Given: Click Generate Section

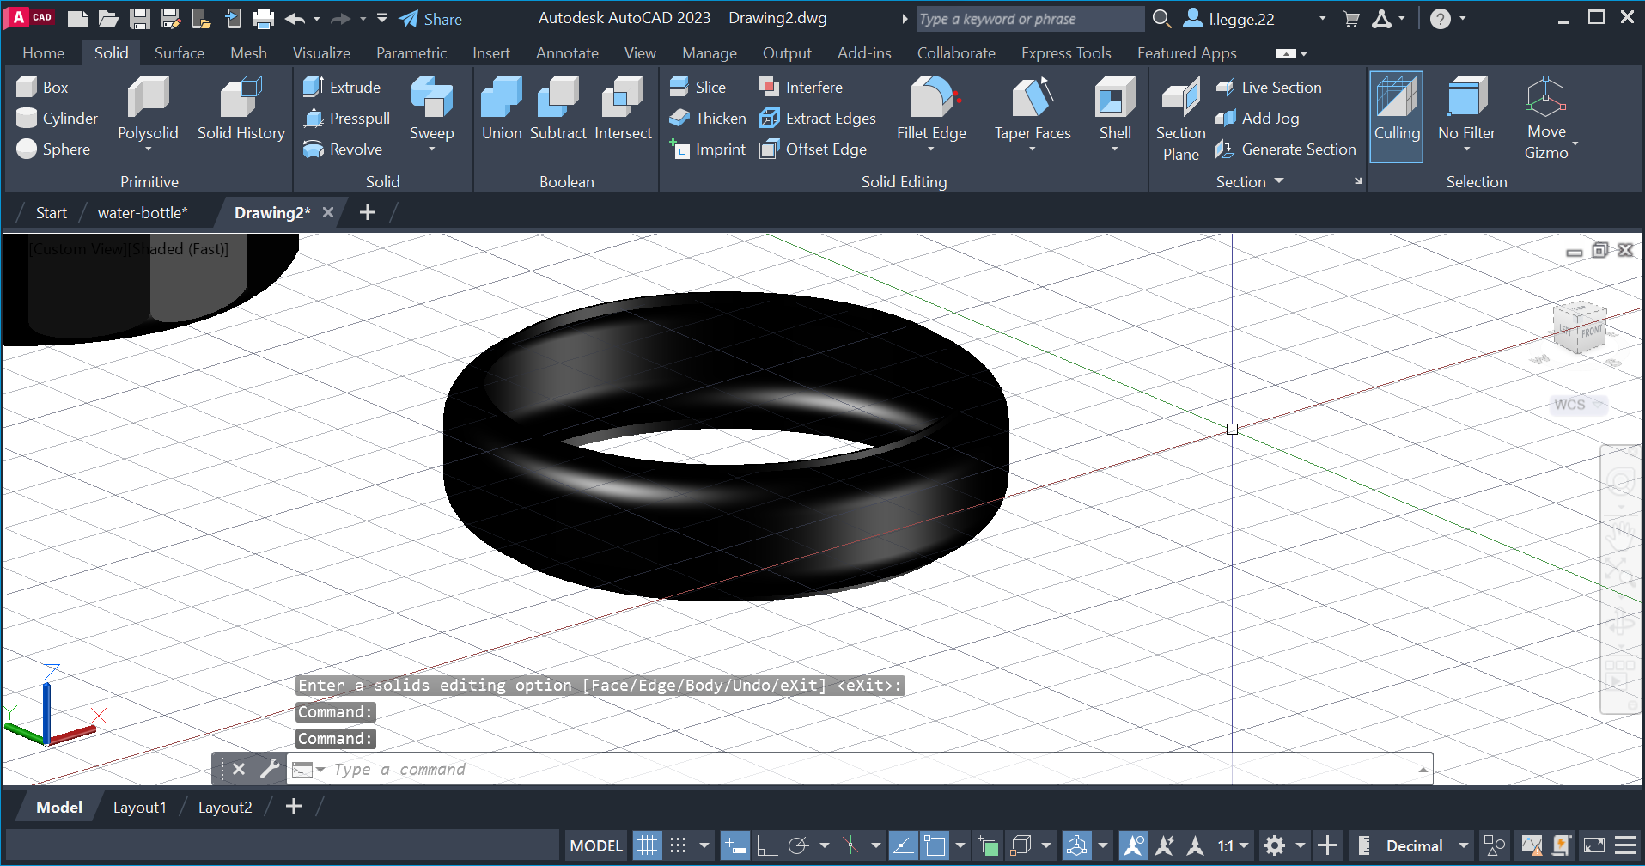Looking at the screenshot, I should pos(1286,149).
